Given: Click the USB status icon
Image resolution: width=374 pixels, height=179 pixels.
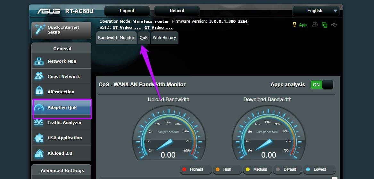Looking at the screenshot, I should (x=334, y=25).
